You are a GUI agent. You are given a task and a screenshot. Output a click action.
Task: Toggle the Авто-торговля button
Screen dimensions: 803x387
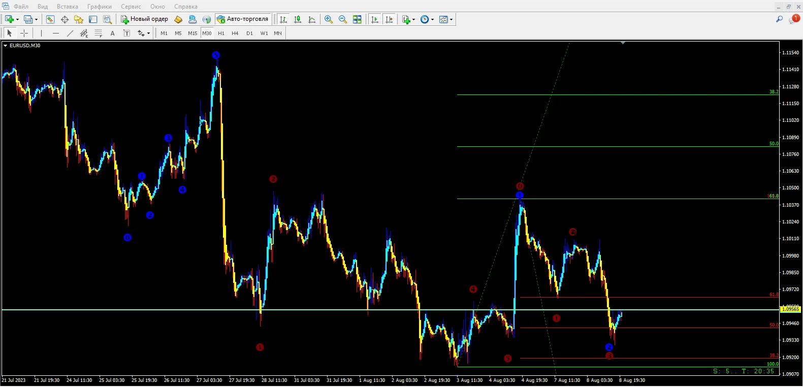pyautogui.click(x=243, y=19)
